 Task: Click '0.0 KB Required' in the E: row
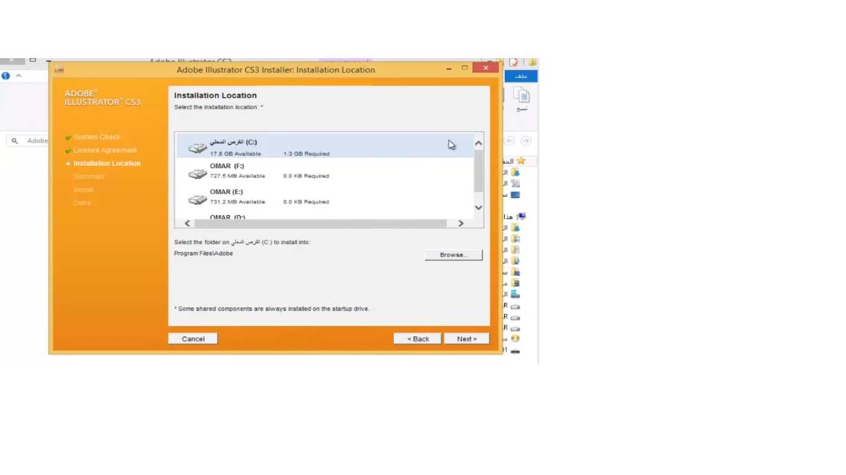click(306, 202)
